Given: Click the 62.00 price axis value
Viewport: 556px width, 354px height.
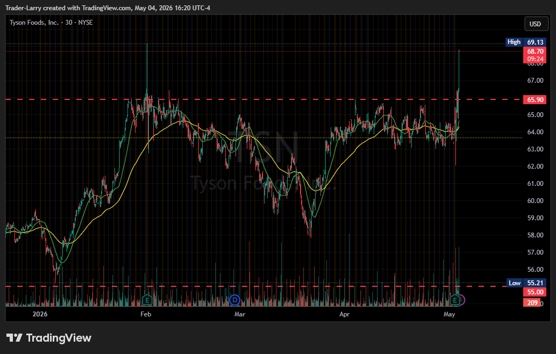Looking at the screenshot, I should pos(536,166).
